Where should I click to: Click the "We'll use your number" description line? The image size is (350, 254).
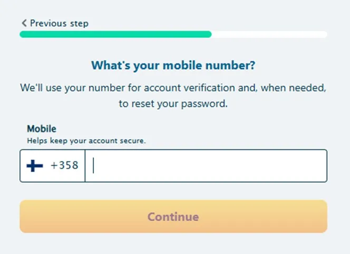click(173, 88)
